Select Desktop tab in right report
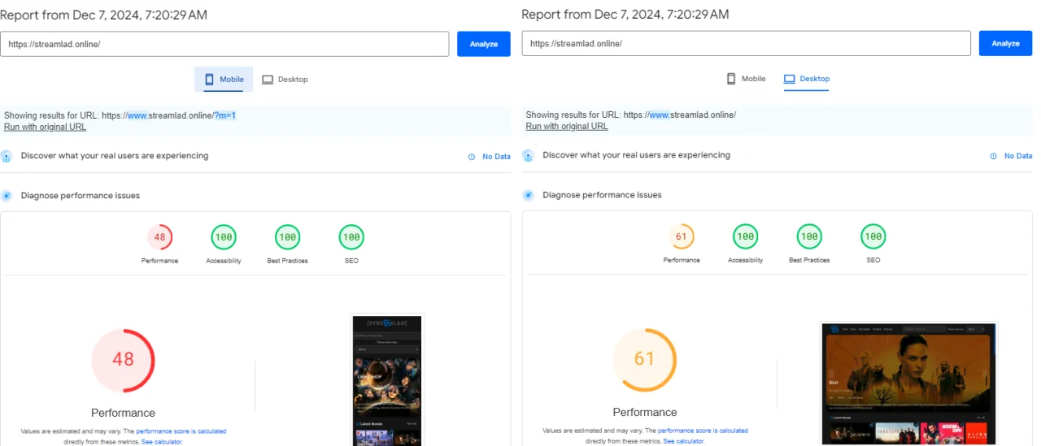1041x446 pixels. pos(807,79)
